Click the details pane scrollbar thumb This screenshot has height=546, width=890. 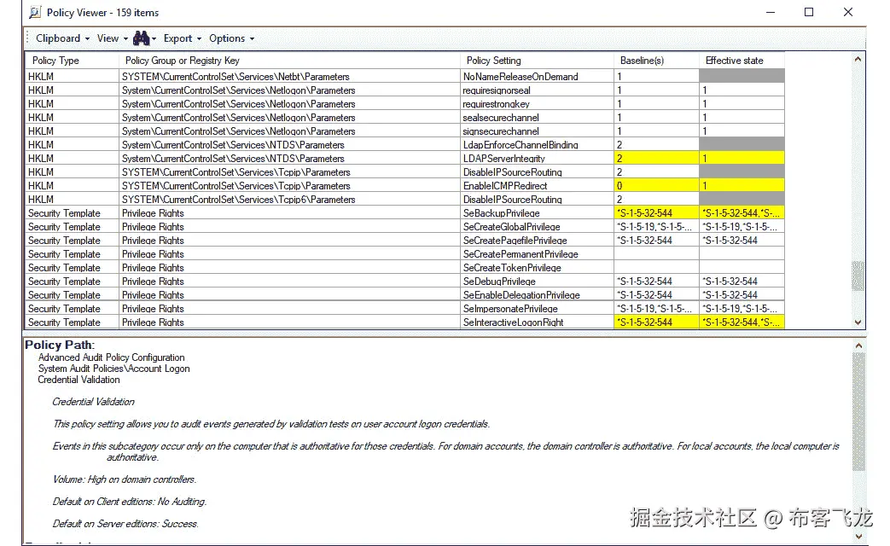858,411
